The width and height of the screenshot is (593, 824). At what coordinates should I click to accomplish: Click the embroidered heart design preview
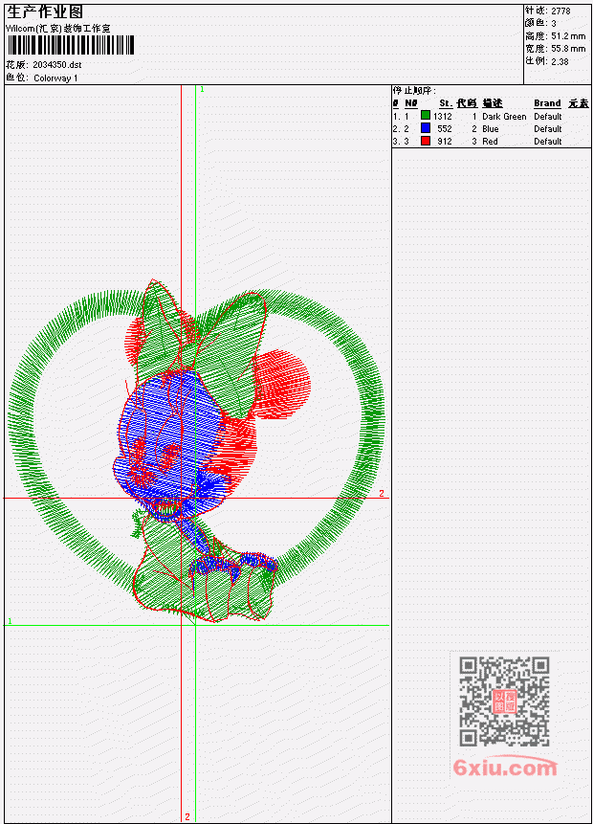pos(196,452)
